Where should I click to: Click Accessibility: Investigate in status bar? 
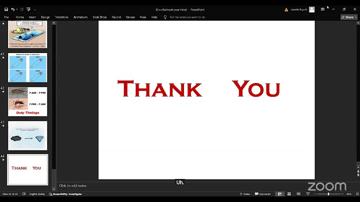click(x=65, y=194)
